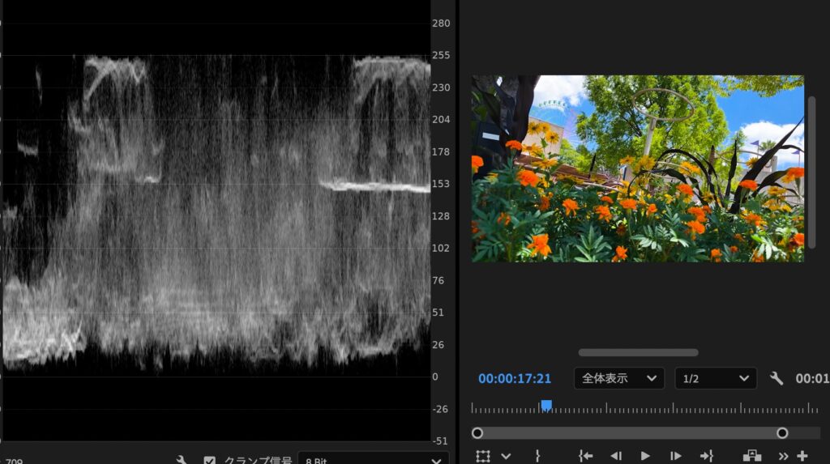Viewport: 830px width, 464px height.
Task: Click the flower video preview frame
Action: (638, 168)
